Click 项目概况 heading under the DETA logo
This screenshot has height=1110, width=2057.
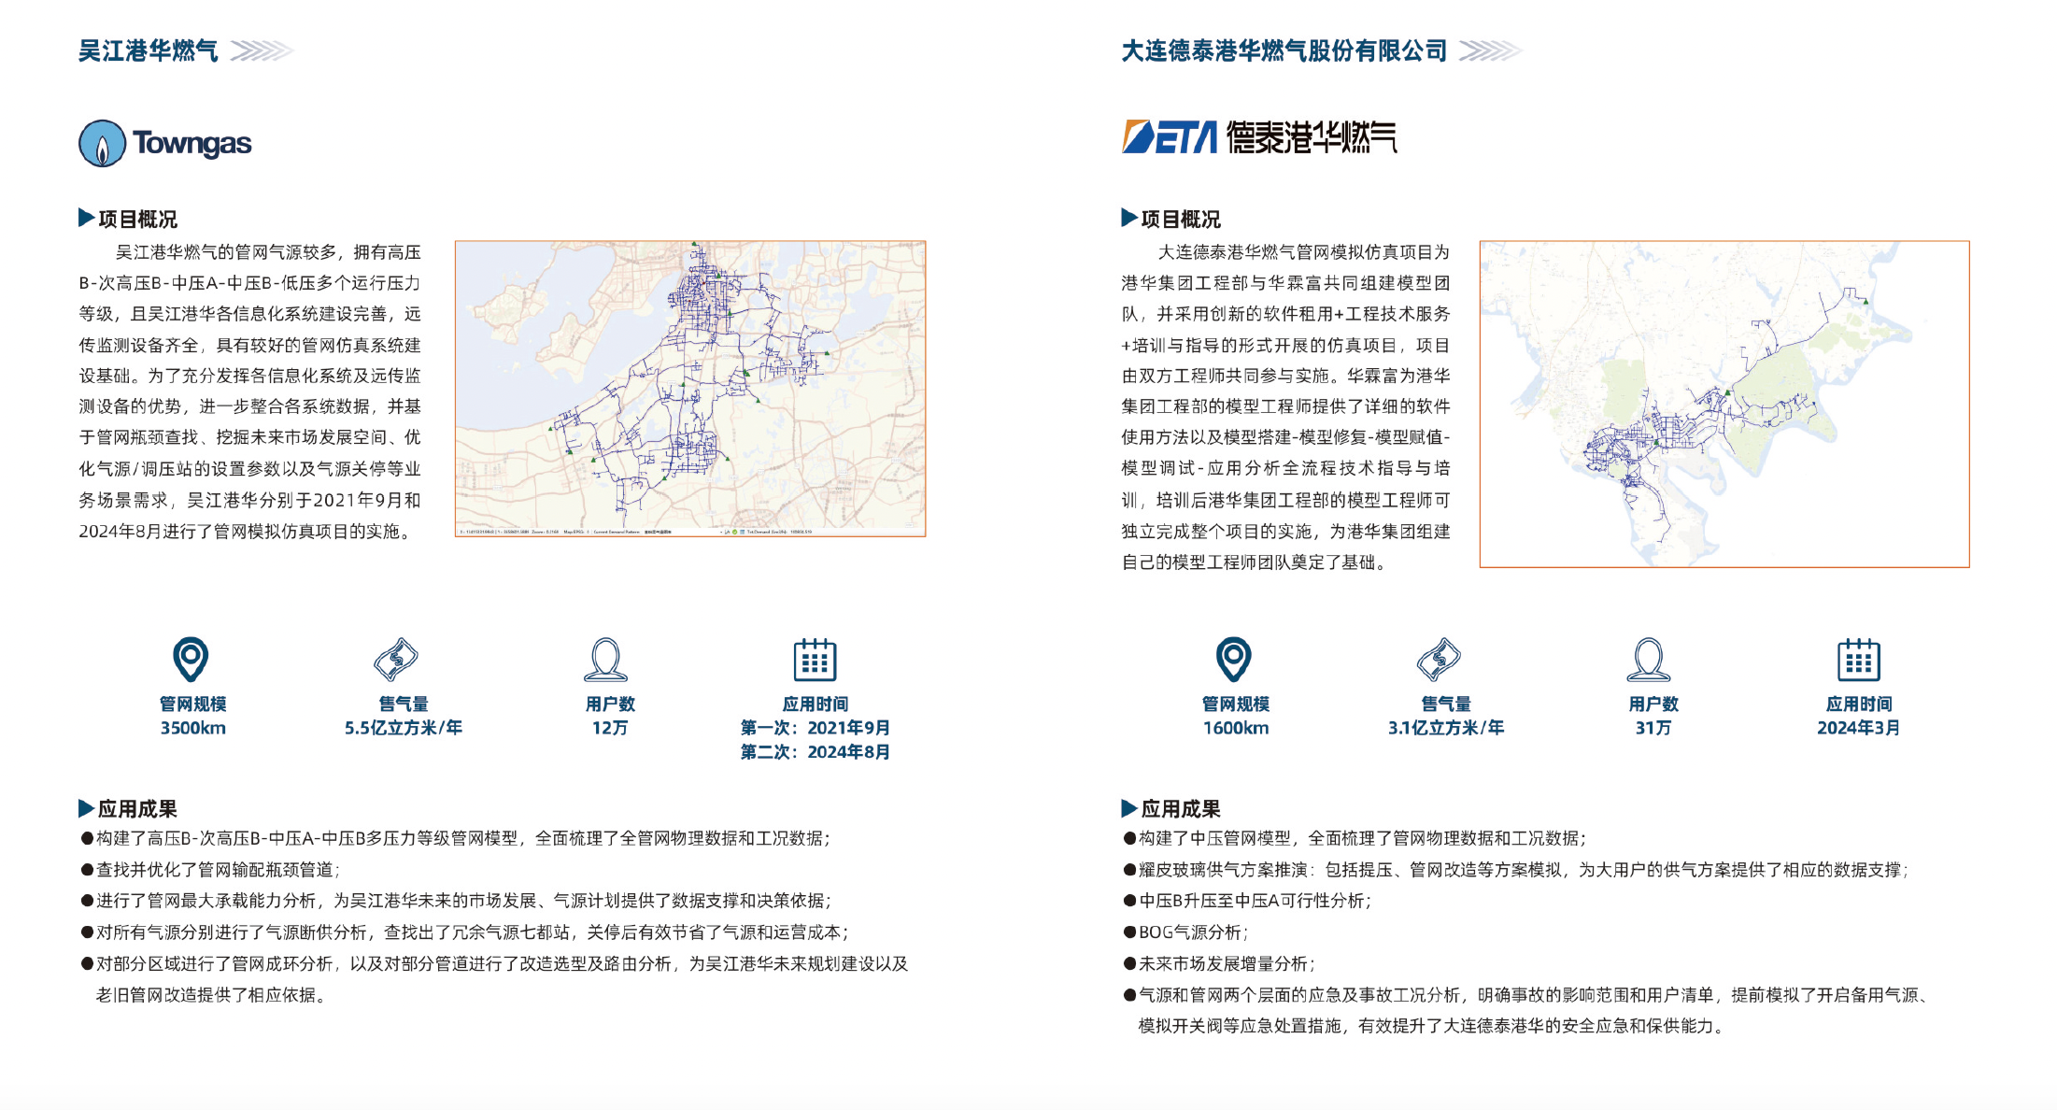tap(1180, 220)
